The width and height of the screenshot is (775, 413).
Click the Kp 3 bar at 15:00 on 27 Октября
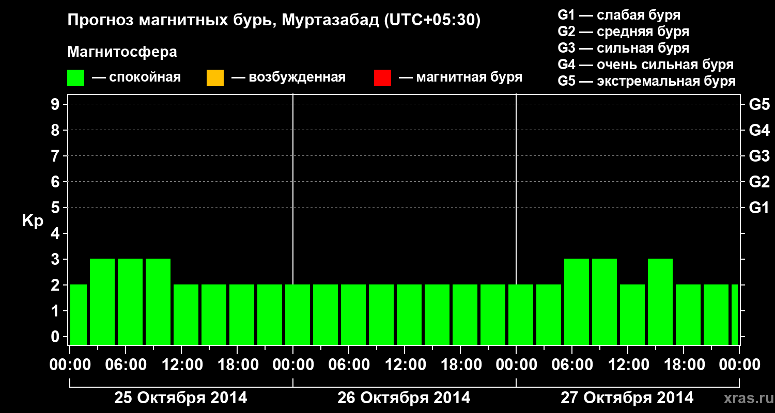[x=660, y=301]
